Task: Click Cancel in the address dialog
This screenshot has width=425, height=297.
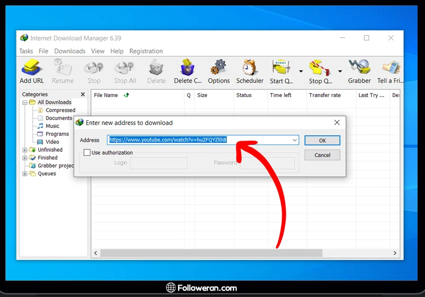Action: 322,155
